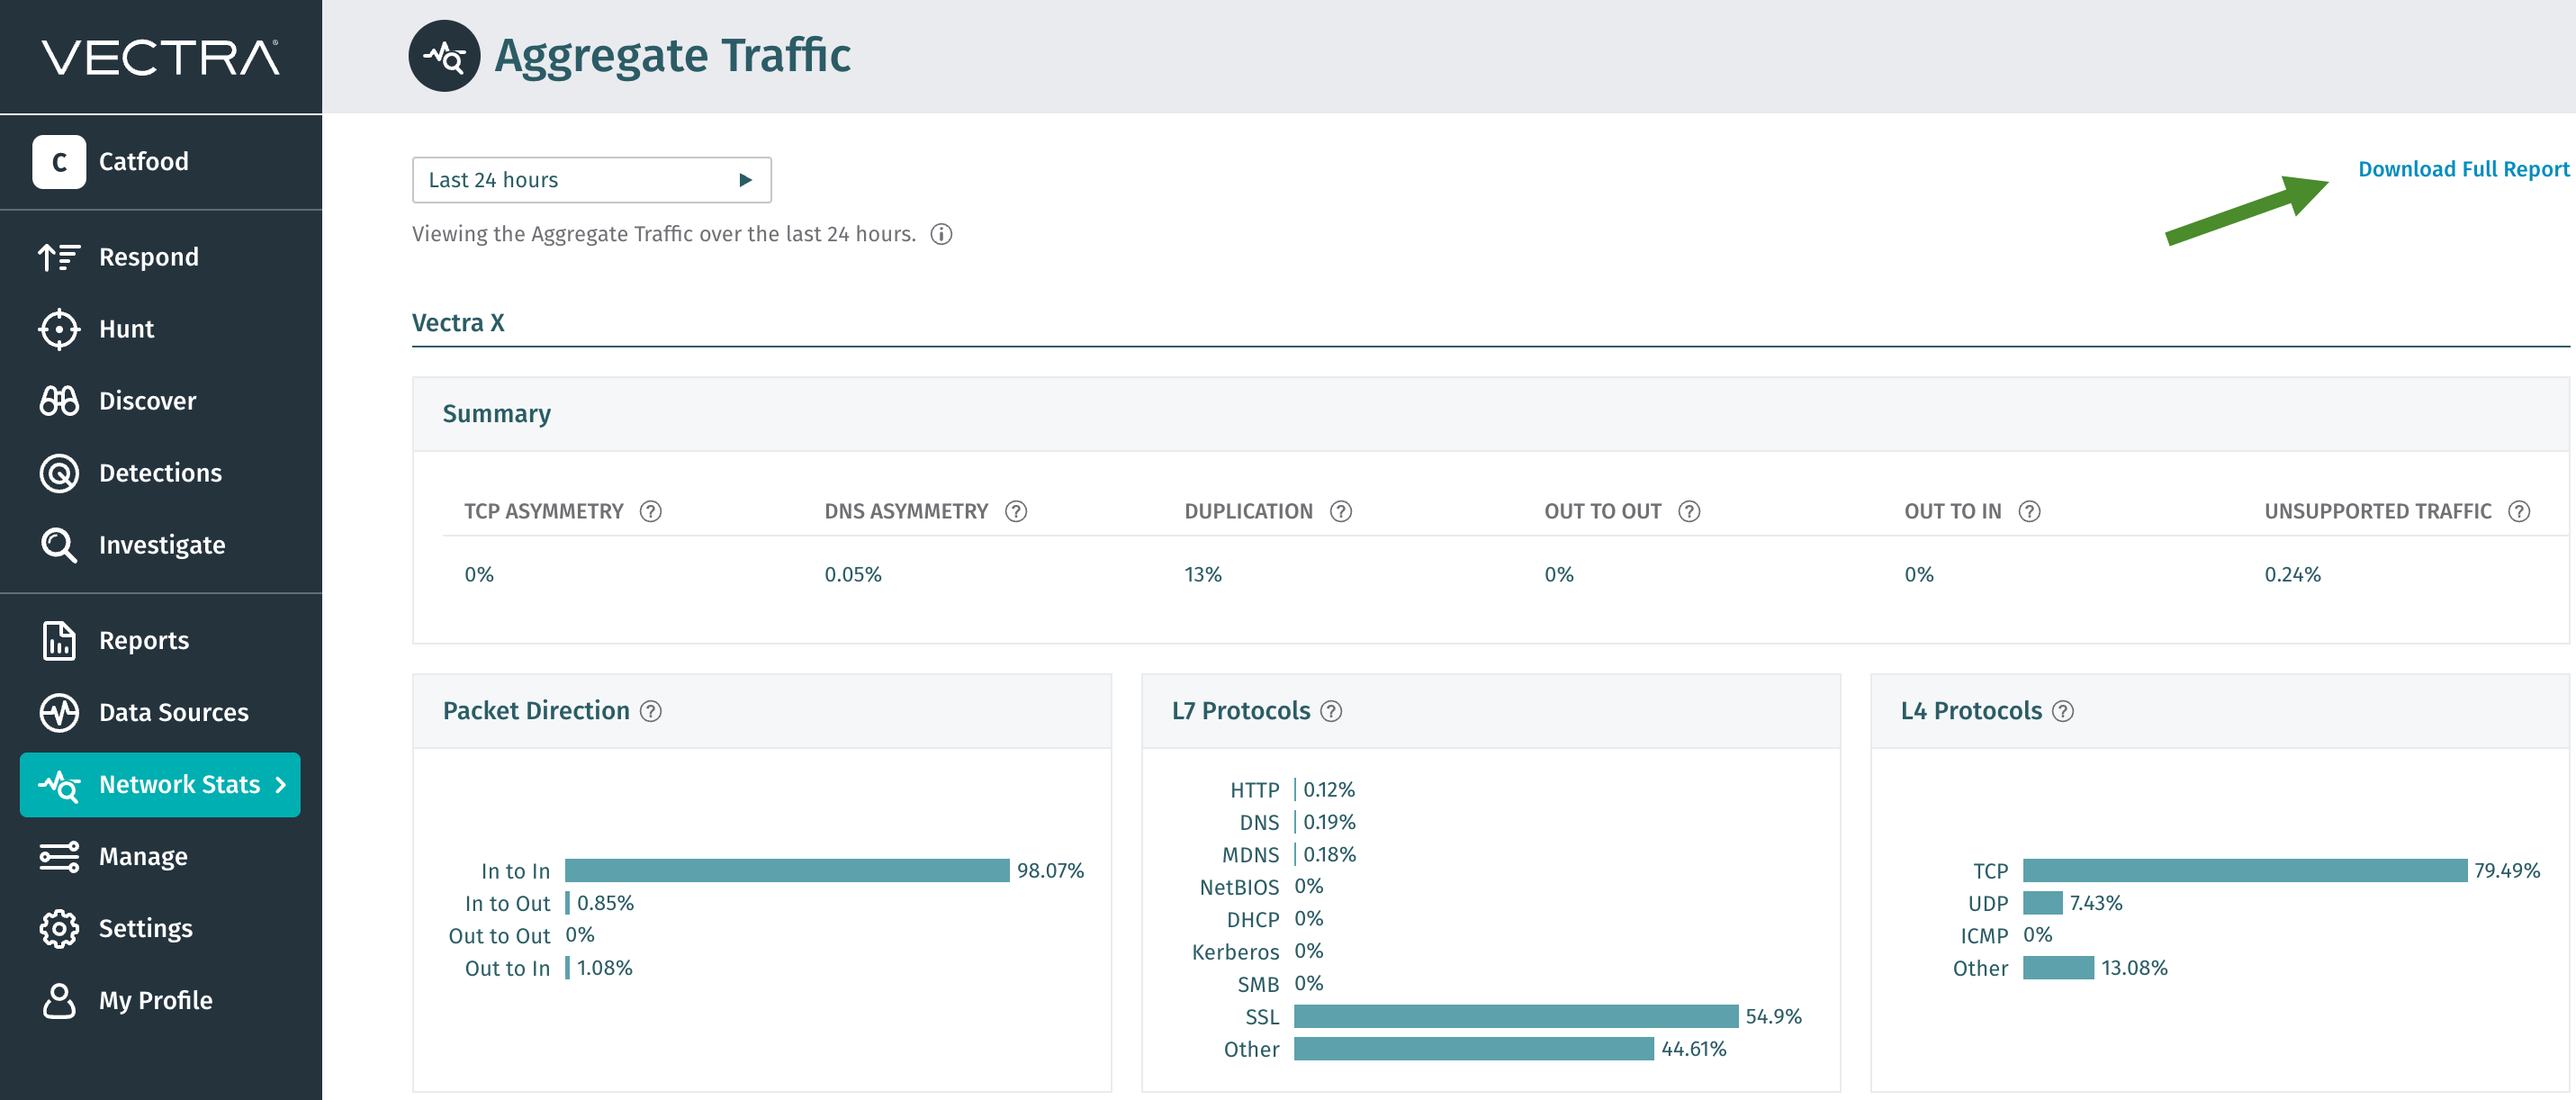Click the Settings gear icon in sidebar
2576x1100 pixels.
click(58, 928)
